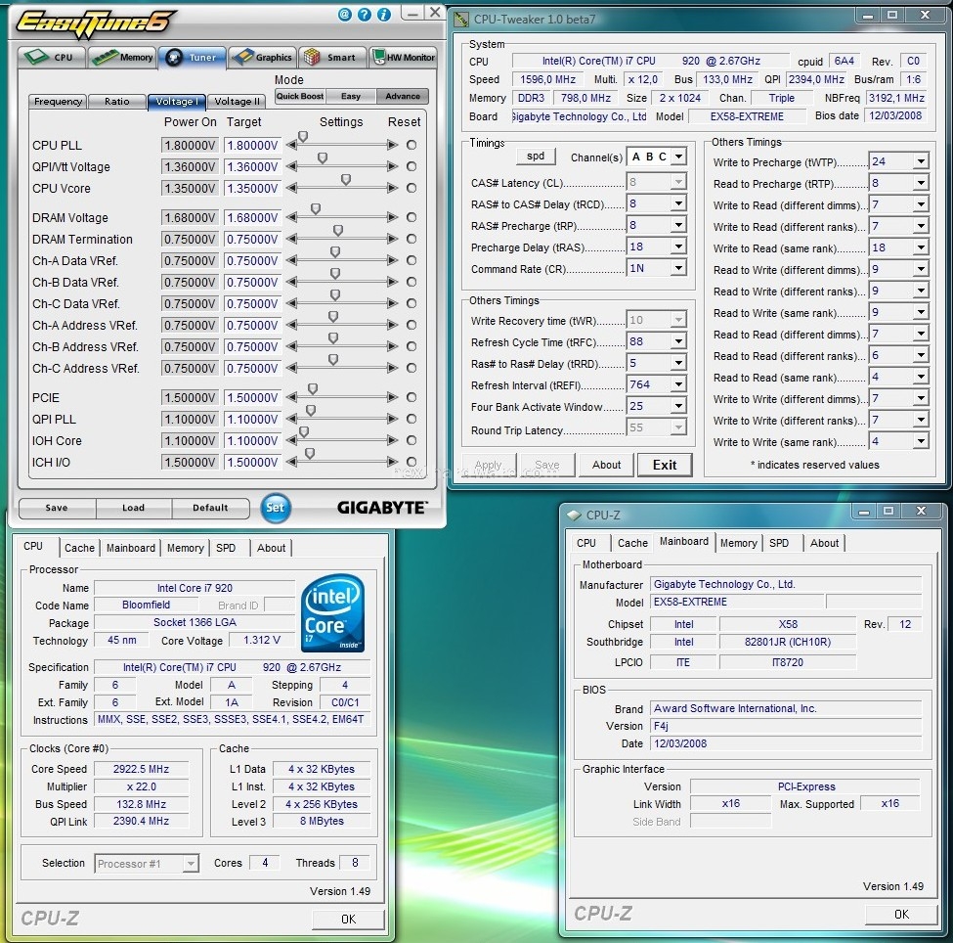
Task: Select the Reset radio for DRAM Termination
Action: click(412, 239)
